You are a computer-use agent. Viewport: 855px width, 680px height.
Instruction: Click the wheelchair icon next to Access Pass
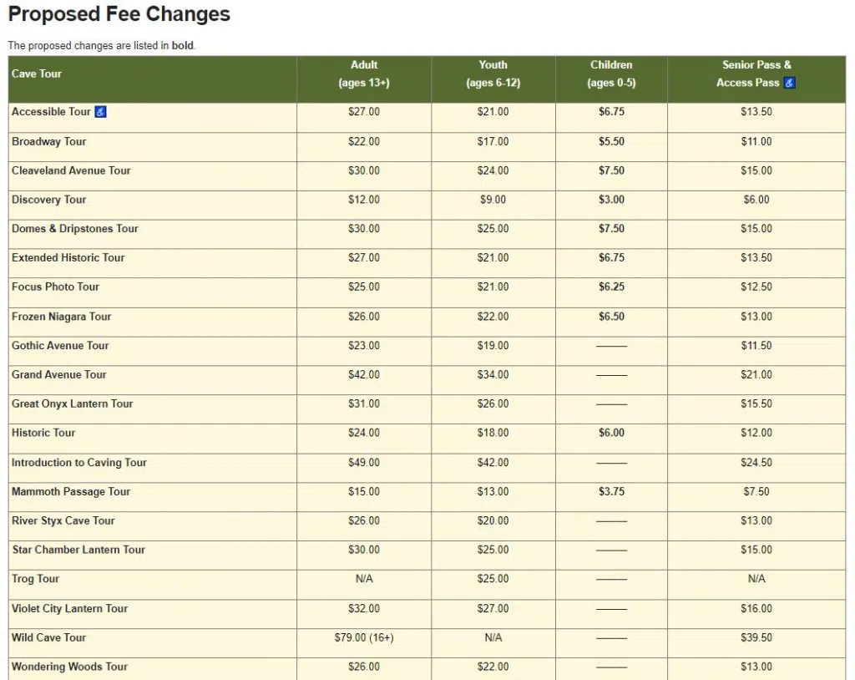(789, 83)
